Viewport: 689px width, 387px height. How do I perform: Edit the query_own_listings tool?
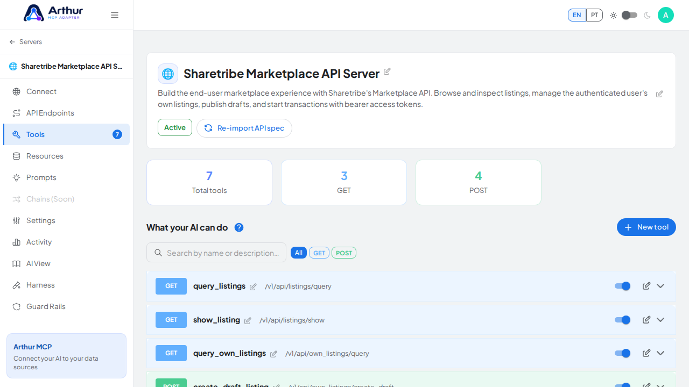coord(646,353)
